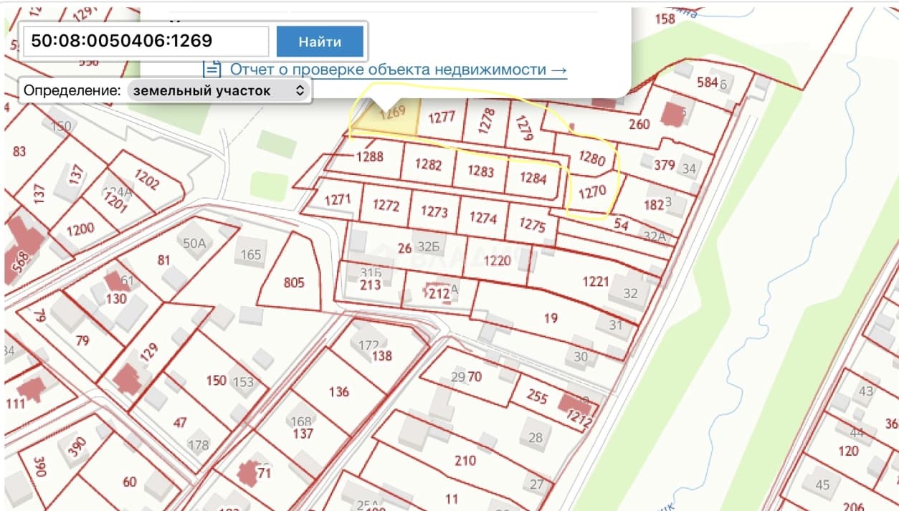Click the report document icon
The image size is (899, 511).
(x=211, y=69)
